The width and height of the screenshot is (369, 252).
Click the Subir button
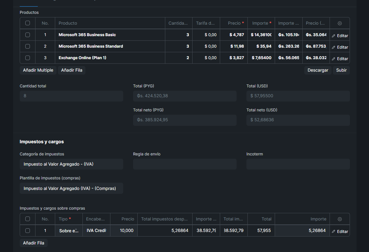click(341, 70)
